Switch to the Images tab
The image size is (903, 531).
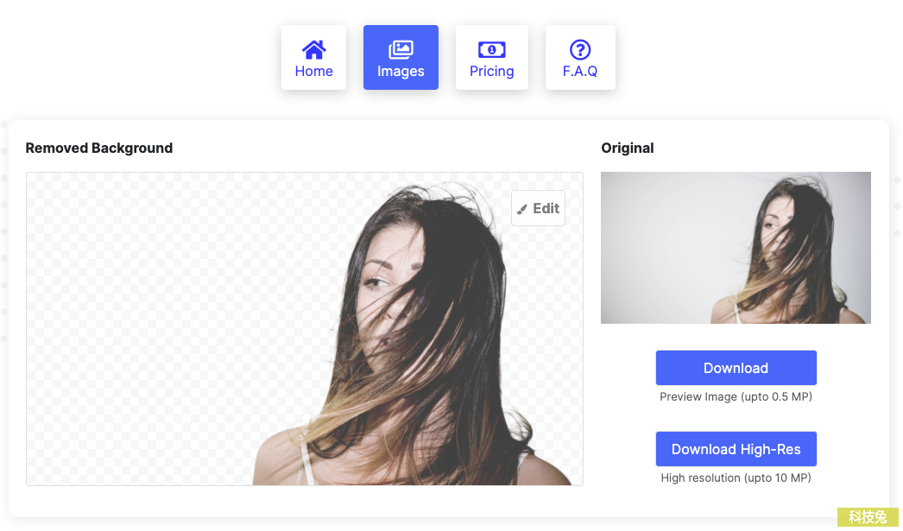401,57
